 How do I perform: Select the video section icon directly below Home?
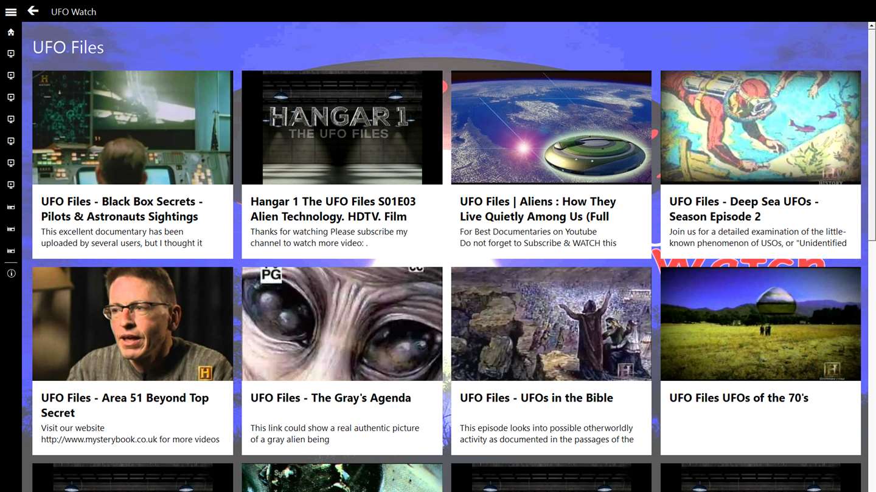(x=11, y=54)
